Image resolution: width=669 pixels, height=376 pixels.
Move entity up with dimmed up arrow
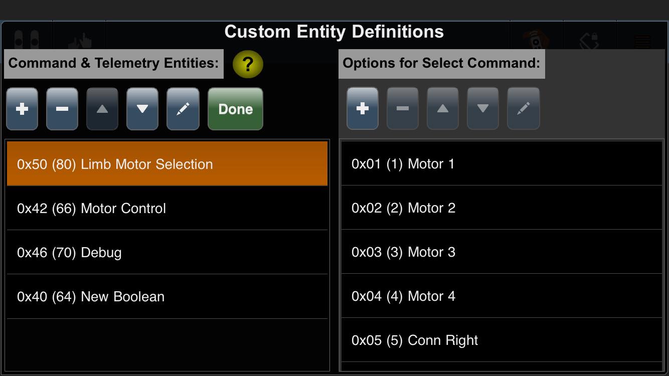coord(102,109)
